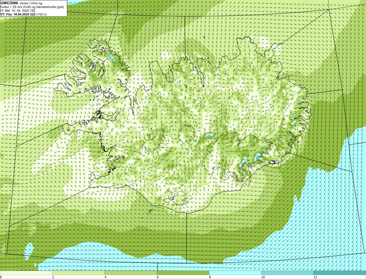Pick the 4–6 m/s green scale segment

point(131,273)
